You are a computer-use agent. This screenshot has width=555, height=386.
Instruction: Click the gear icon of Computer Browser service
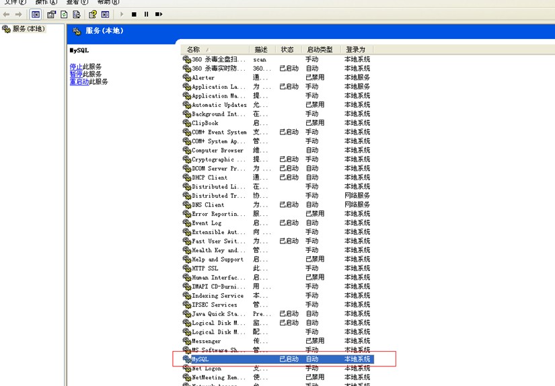186,150
